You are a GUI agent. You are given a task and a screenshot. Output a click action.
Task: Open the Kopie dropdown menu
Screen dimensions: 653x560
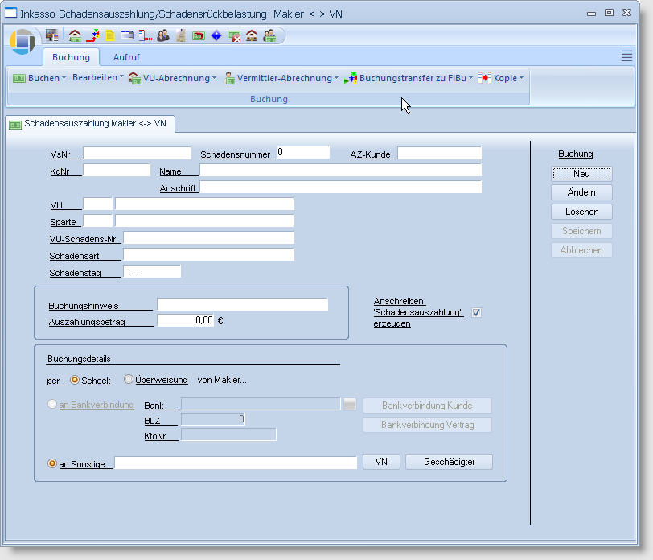pos(501,78)
